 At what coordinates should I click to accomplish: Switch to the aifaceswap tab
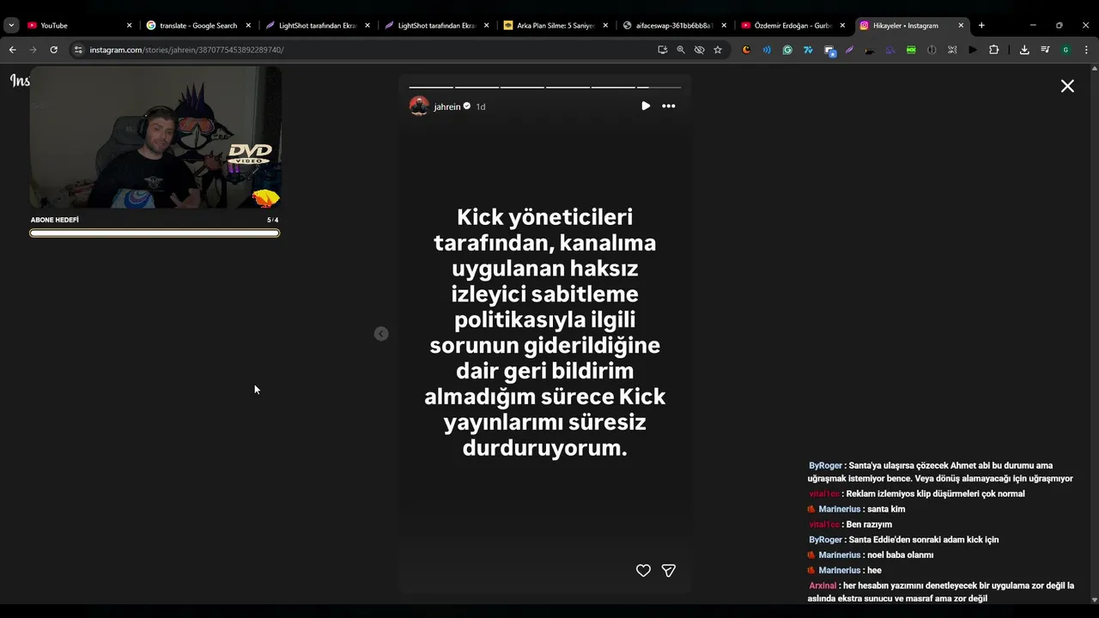pos(674,26)
